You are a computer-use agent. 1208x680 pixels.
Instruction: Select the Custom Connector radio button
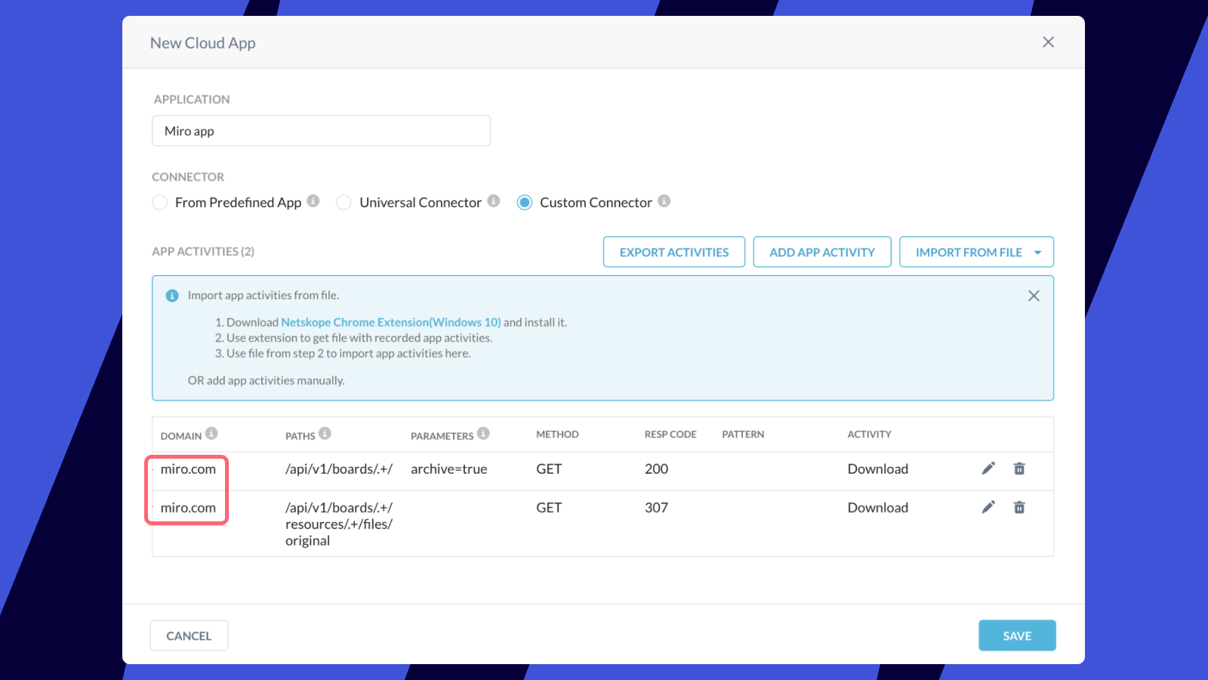pos(525,202)
